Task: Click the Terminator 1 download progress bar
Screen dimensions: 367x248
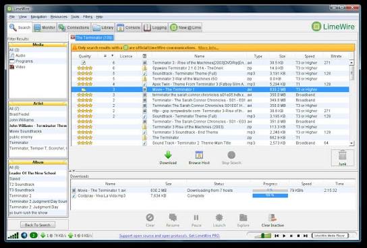Action: [270, 191]
